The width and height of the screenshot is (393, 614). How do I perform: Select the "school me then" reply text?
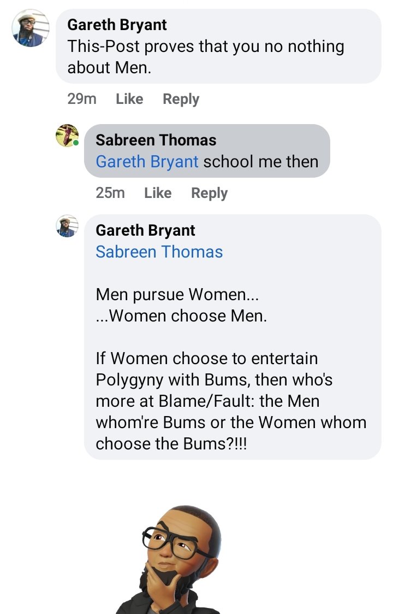[x=260, y=162]
